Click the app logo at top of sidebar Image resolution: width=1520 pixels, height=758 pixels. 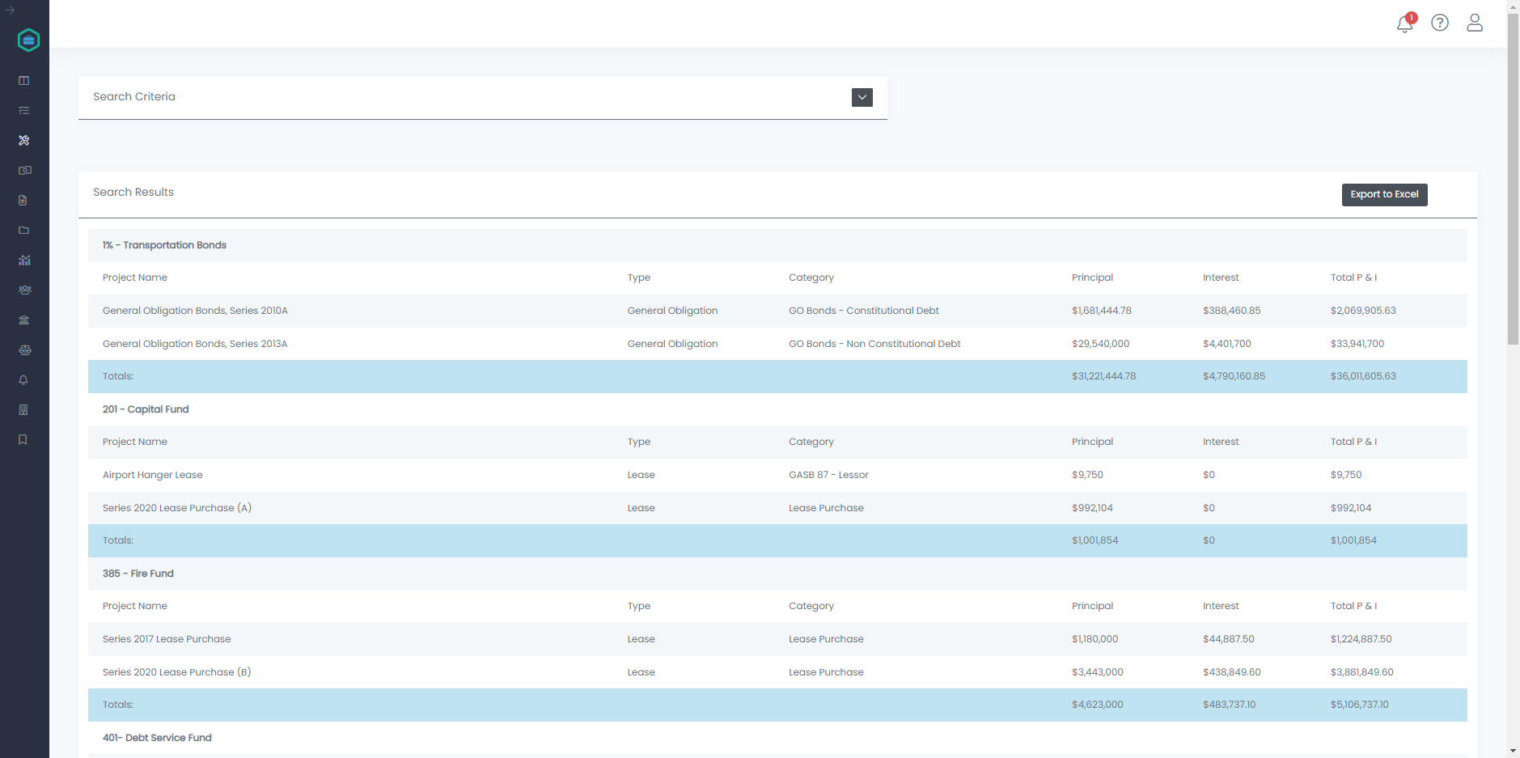coord(28,40)
